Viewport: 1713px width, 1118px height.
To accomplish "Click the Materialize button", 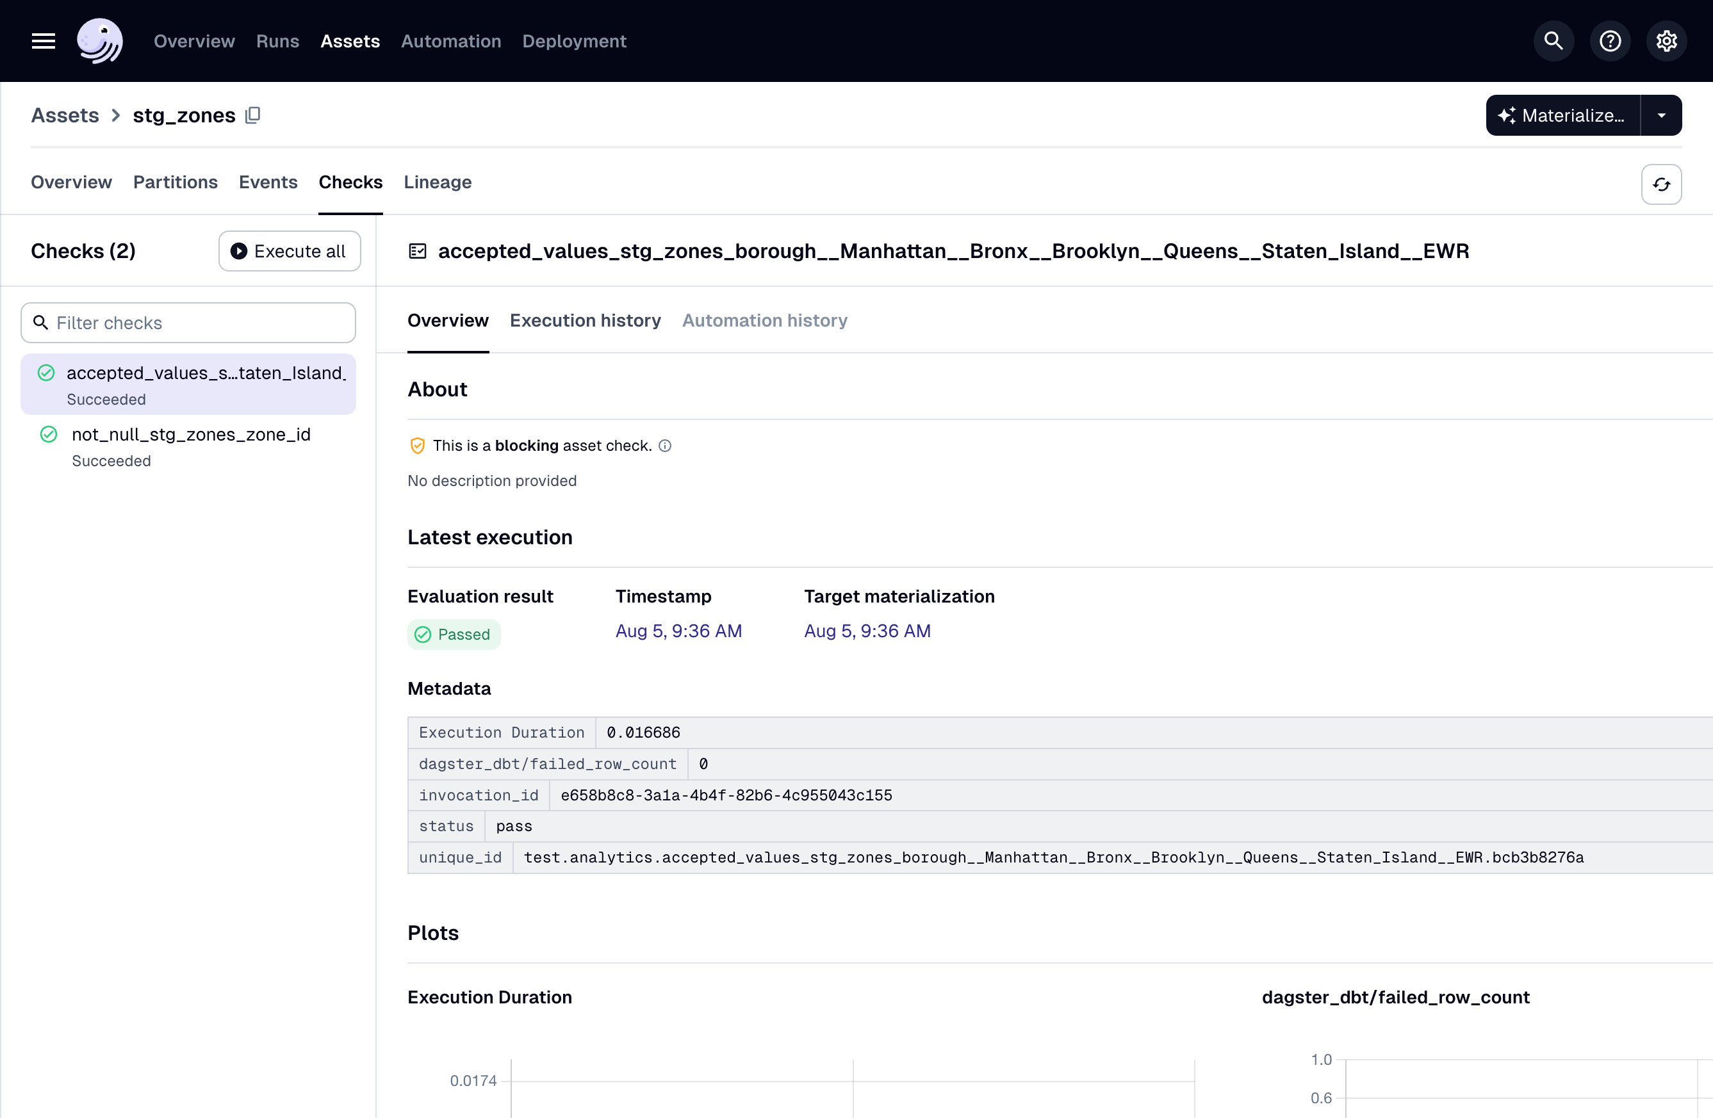I will tap(1562, 115).
